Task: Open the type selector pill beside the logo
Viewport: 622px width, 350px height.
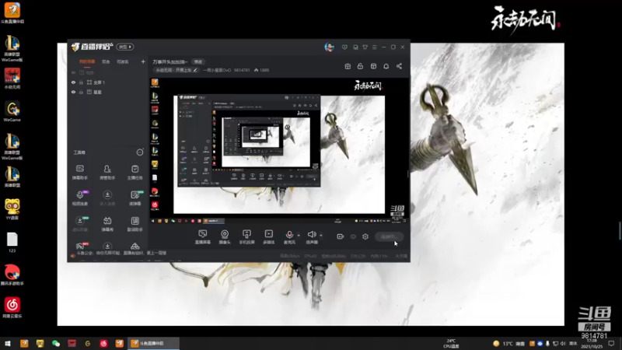Action: pos(125,47)
